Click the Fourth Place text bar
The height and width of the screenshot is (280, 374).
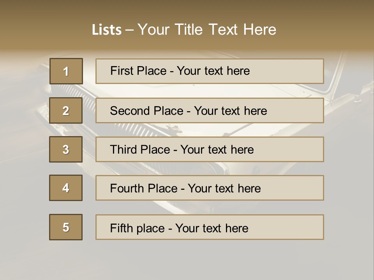click(x=210, y=188)
